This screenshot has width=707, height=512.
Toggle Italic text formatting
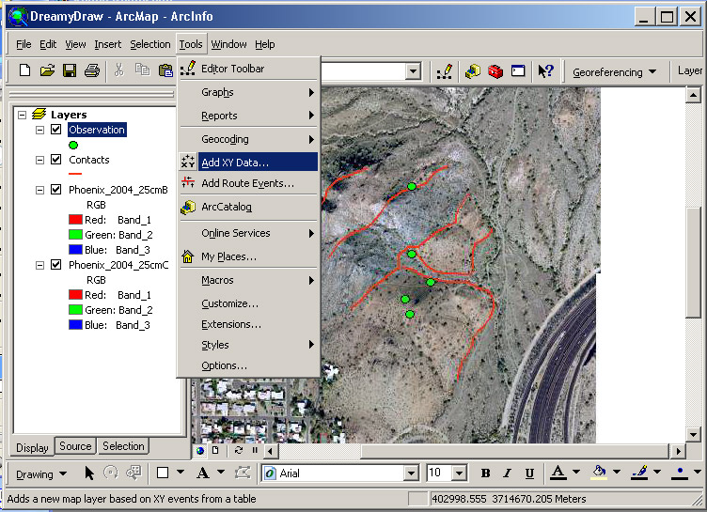click(x=508, y=473)
